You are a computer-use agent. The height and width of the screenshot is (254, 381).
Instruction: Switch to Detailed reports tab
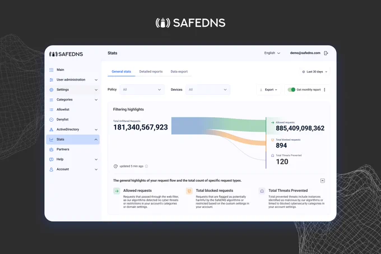click(151, 72)
